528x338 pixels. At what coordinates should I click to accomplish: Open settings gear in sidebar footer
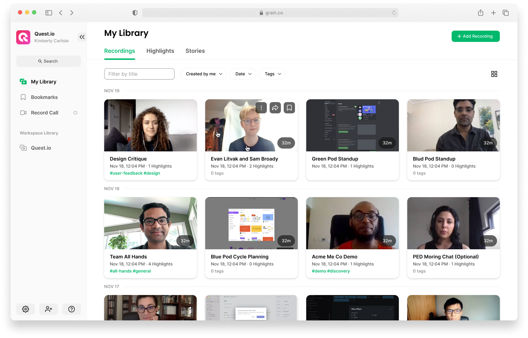tap(26, 309)
